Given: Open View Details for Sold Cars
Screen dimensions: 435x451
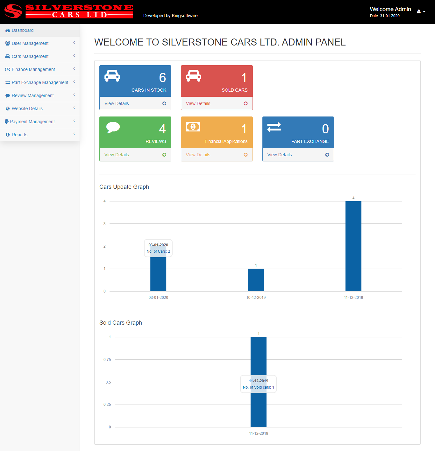Looking at the screenshot, I should (x=198, y=103).
